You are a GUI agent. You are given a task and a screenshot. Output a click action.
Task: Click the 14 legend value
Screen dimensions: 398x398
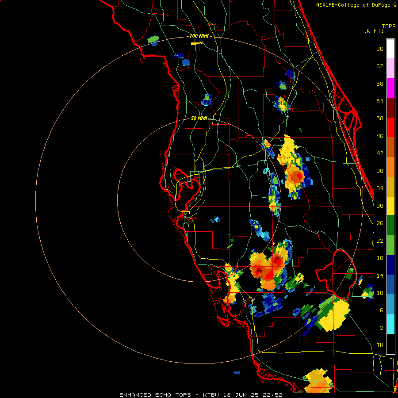coord(380,276)
